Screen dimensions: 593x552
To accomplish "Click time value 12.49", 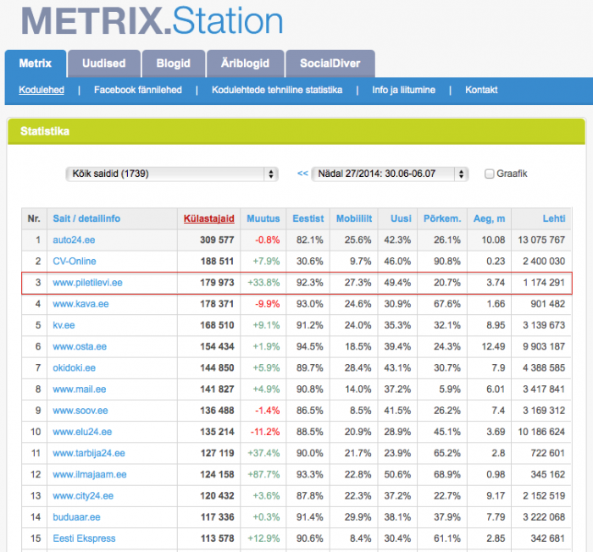I will point(493,347).
